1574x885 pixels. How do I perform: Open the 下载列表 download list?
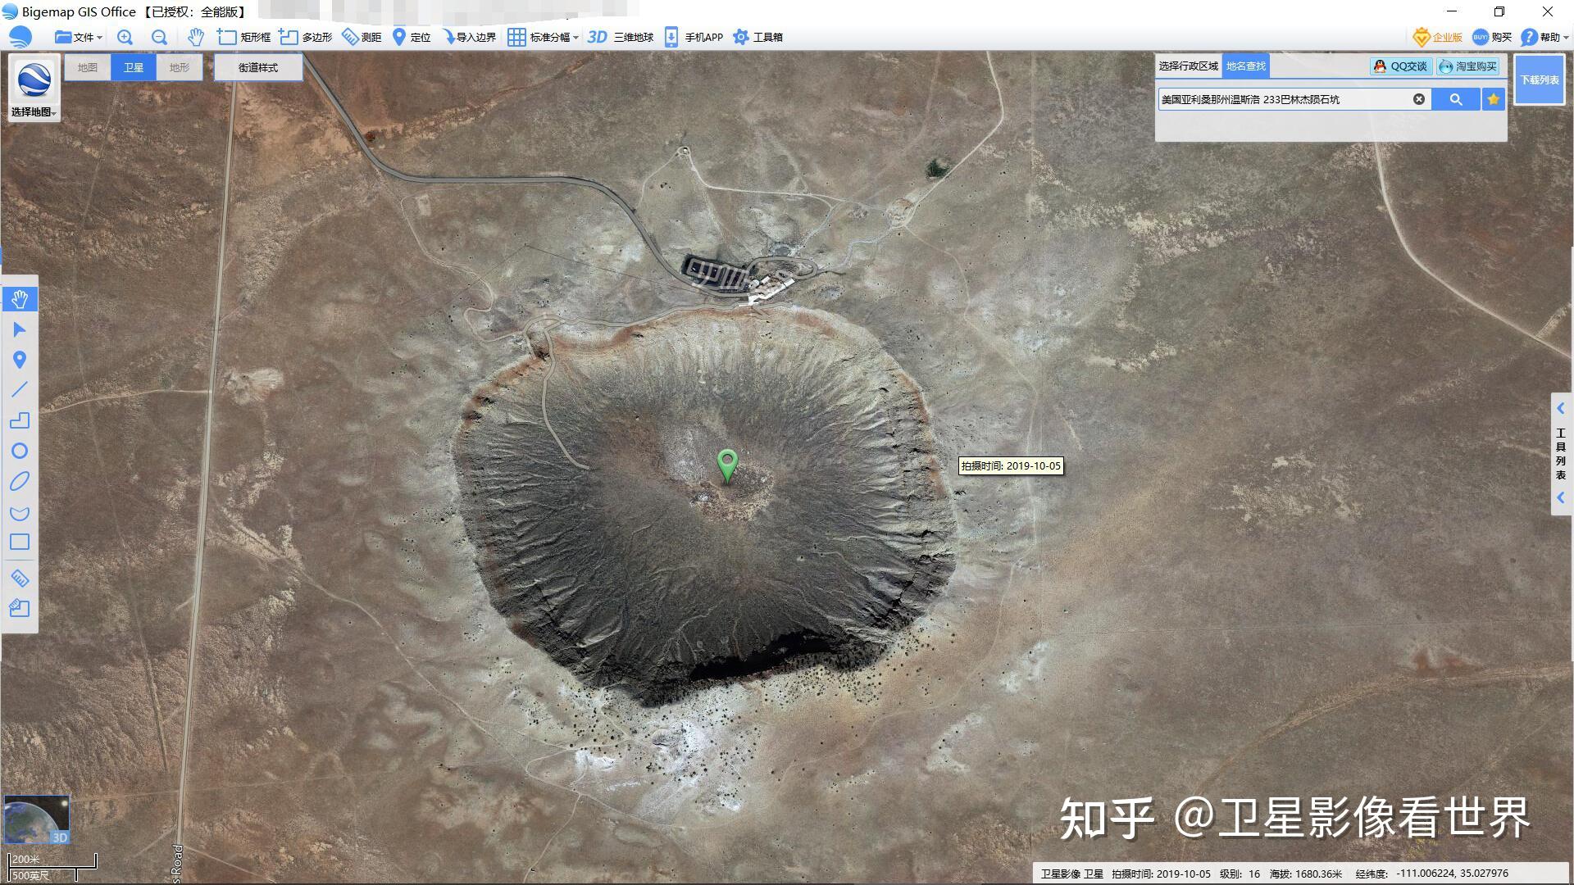click(x=1540, y=79)
